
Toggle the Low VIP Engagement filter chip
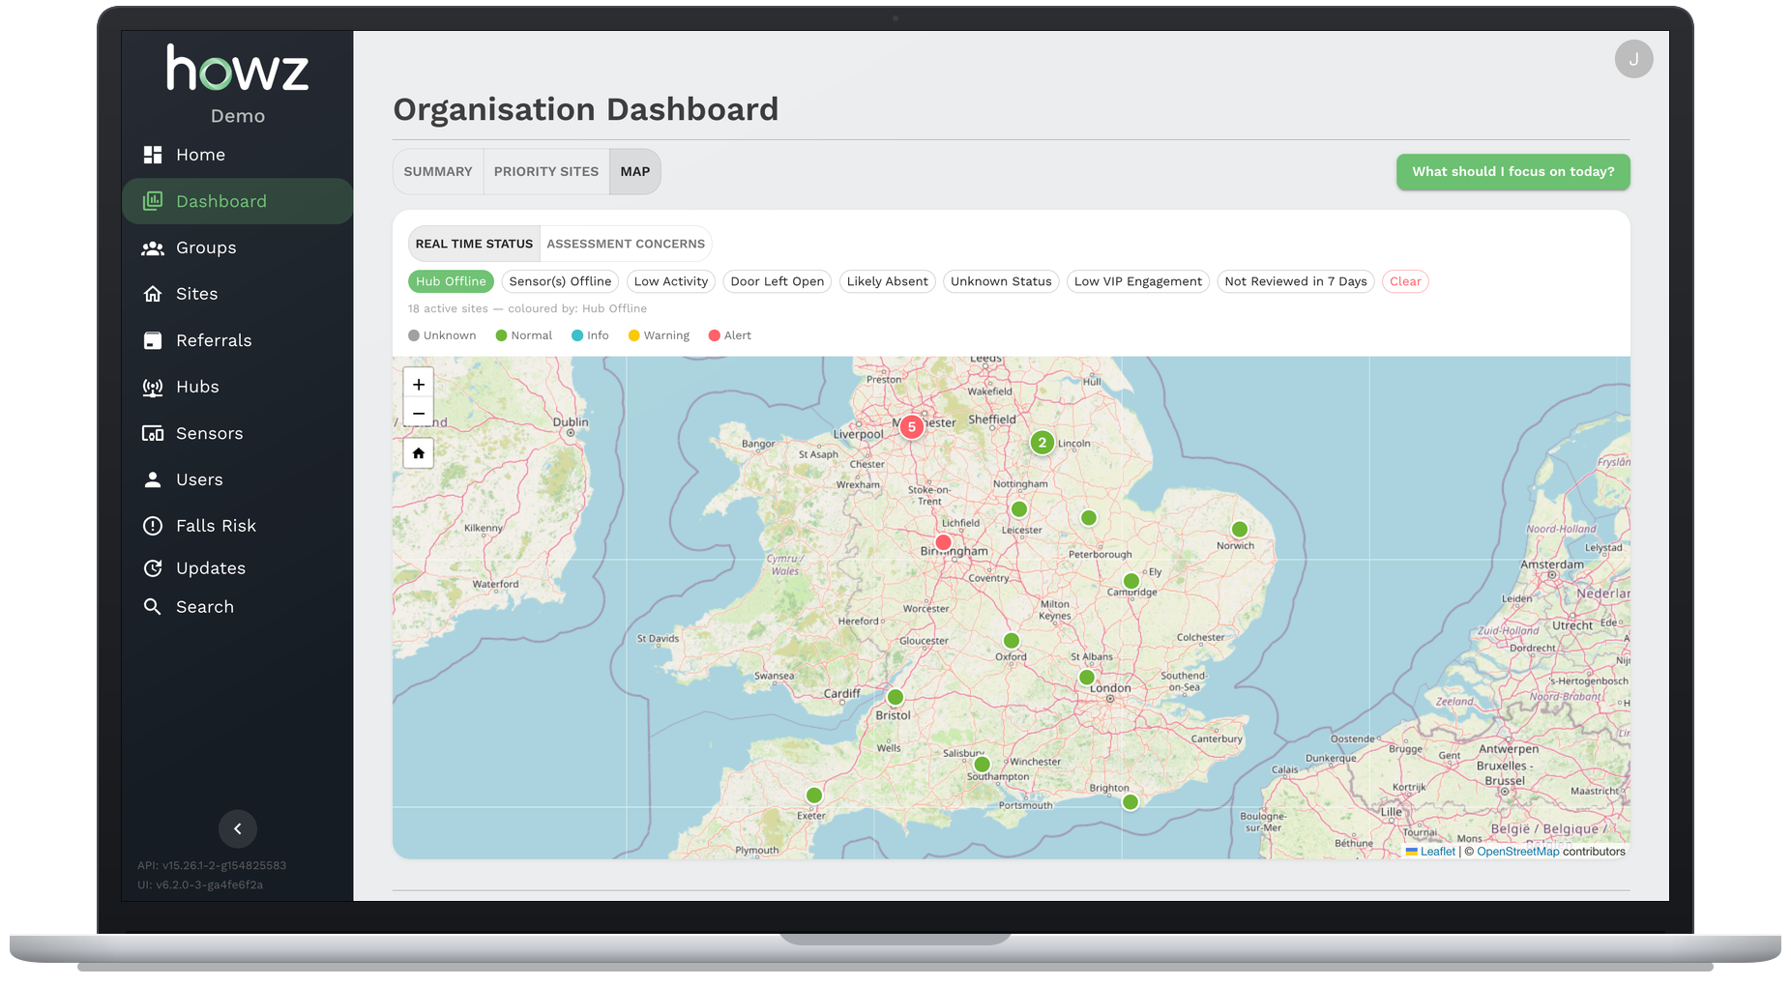point(1138,281)
